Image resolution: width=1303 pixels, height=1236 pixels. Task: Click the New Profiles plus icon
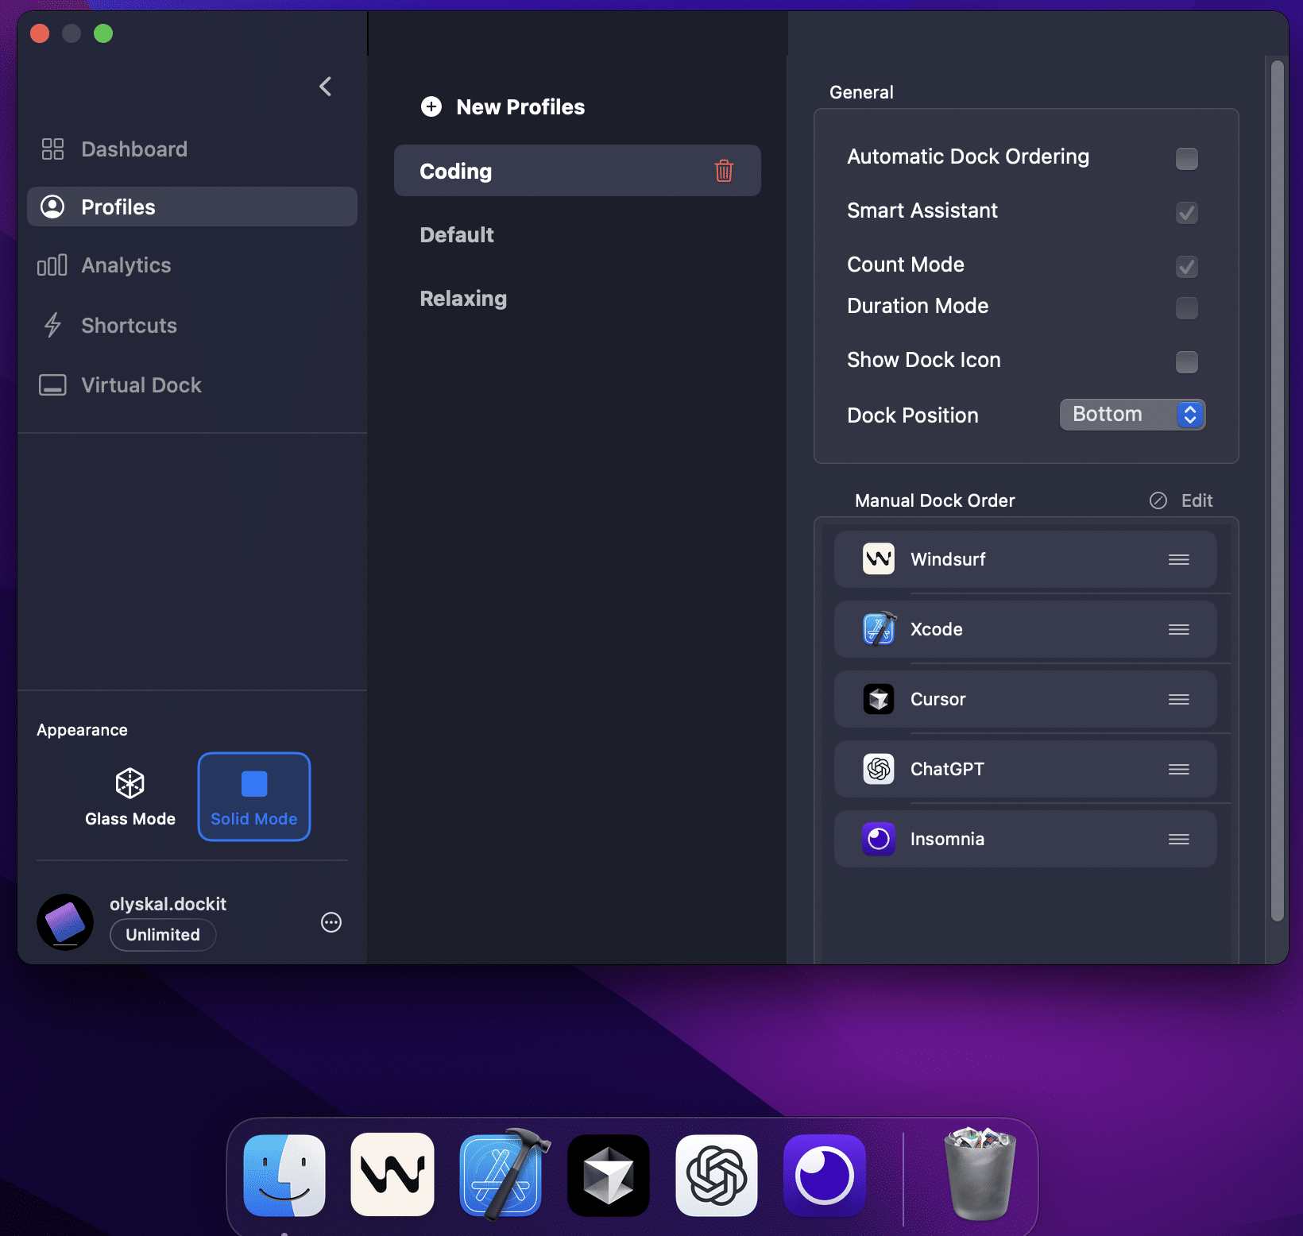[x=431, y=106]
